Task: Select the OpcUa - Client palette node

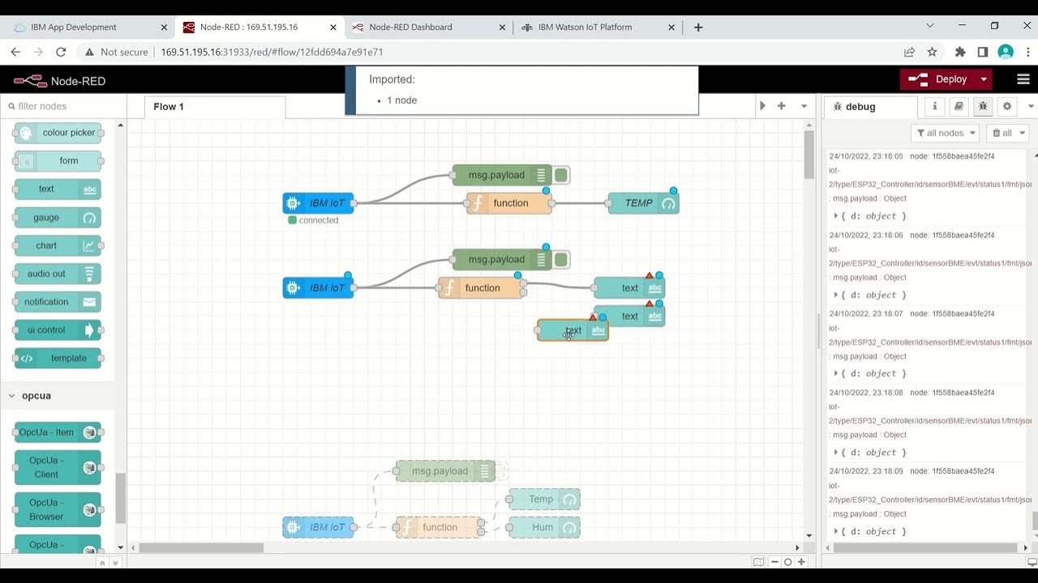Action: pos(58,467)
